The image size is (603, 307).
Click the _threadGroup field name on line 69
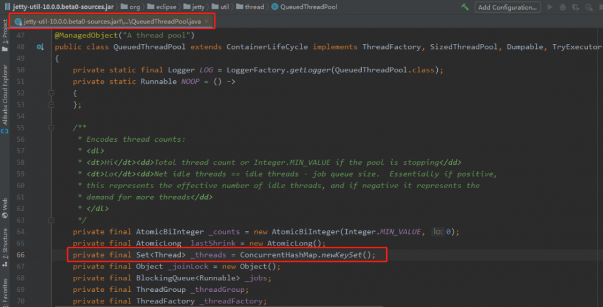pos(217,290)
